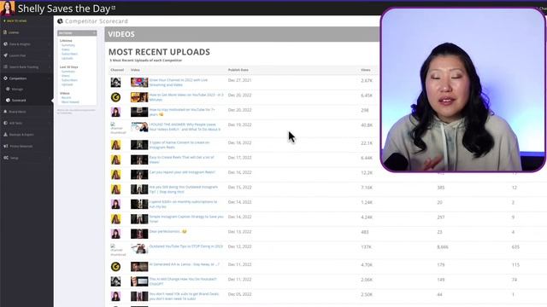Screen dimensions: 547x307
Task: Select the Manage gear icon under Competitors
Action: click(8, 89)
